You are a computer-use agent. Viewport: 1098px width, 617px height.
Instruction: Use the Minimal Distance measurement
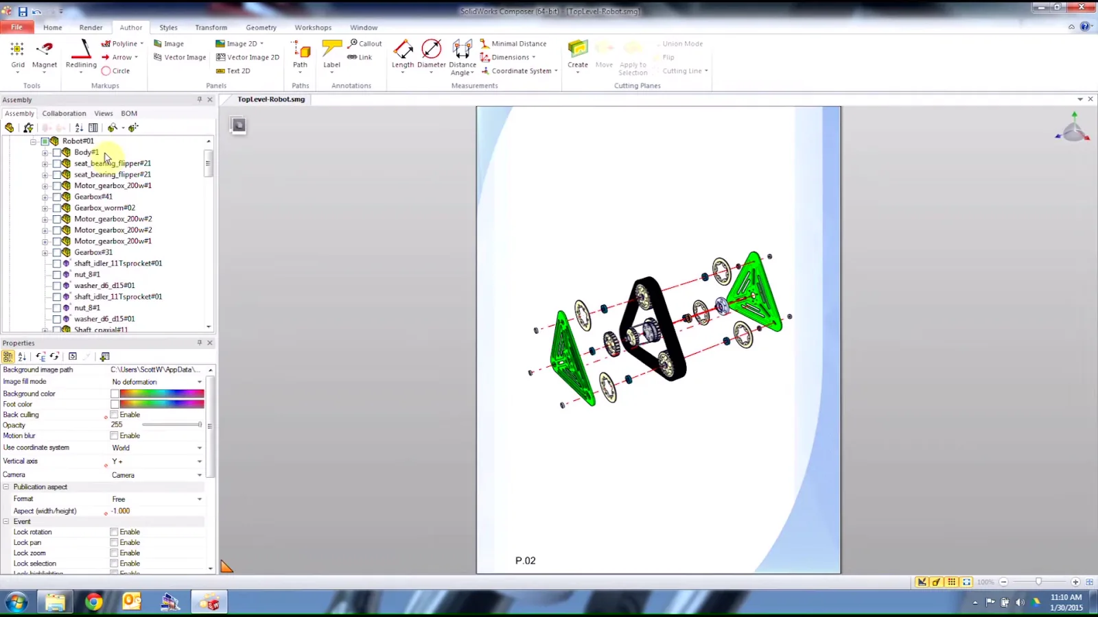pos(513,43)
